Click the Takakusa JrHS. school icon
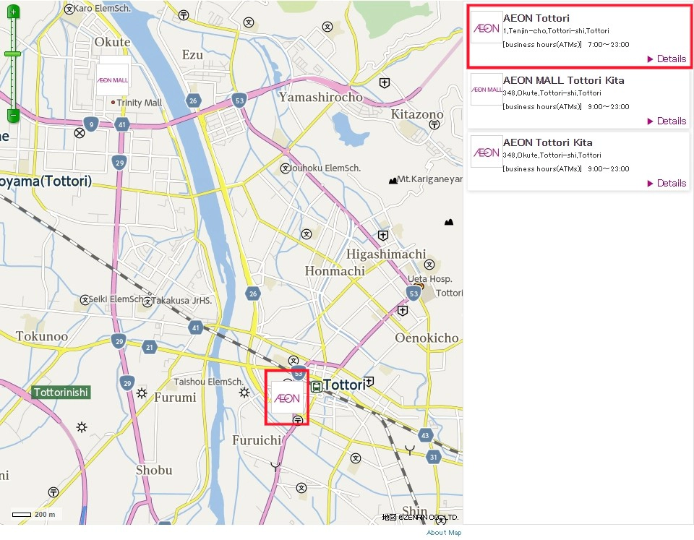Image resolution: width=694 pixels, height=540 pixels. 147,302
